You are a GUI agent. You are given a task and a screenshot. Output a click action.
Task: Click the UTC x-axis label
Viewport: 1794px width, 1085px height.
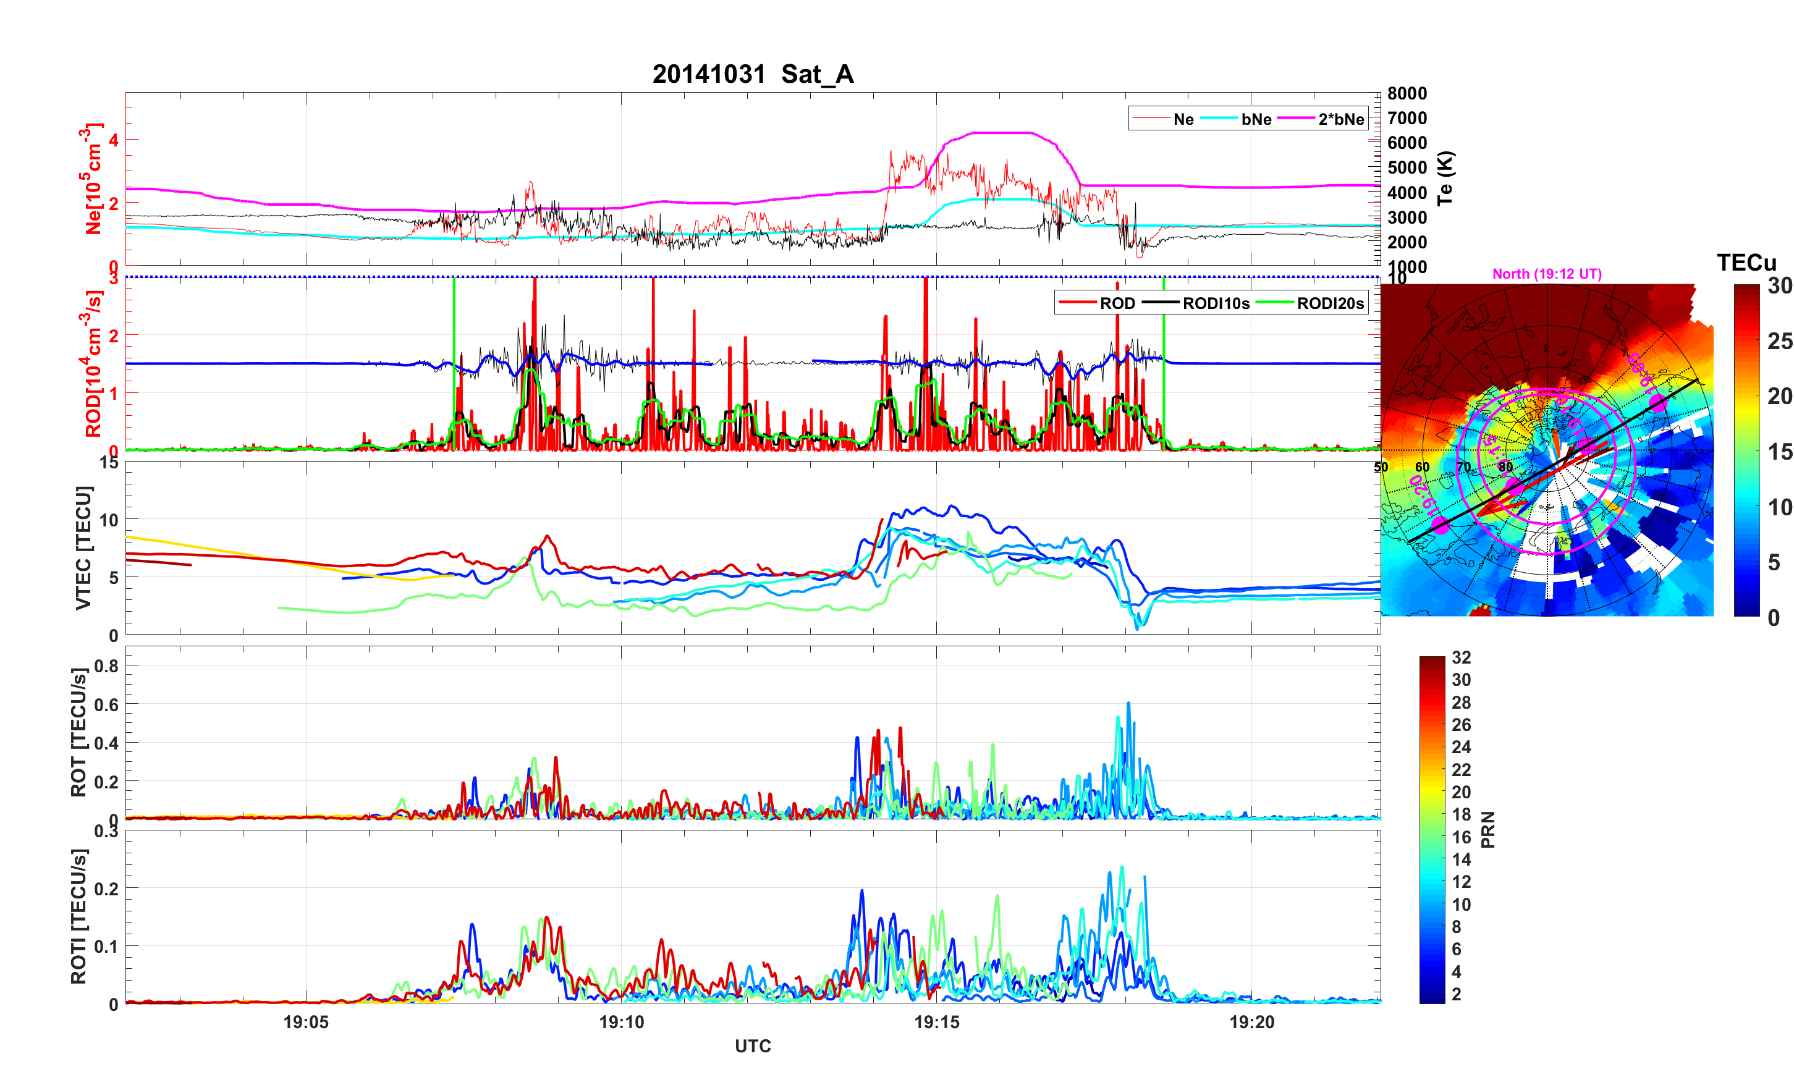[x=752, y=1045]
